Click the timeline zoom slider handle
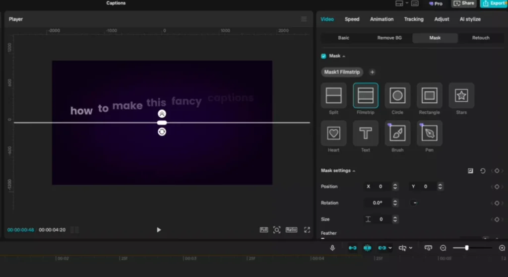The image size is (508, 277). (x=466, y=248)
